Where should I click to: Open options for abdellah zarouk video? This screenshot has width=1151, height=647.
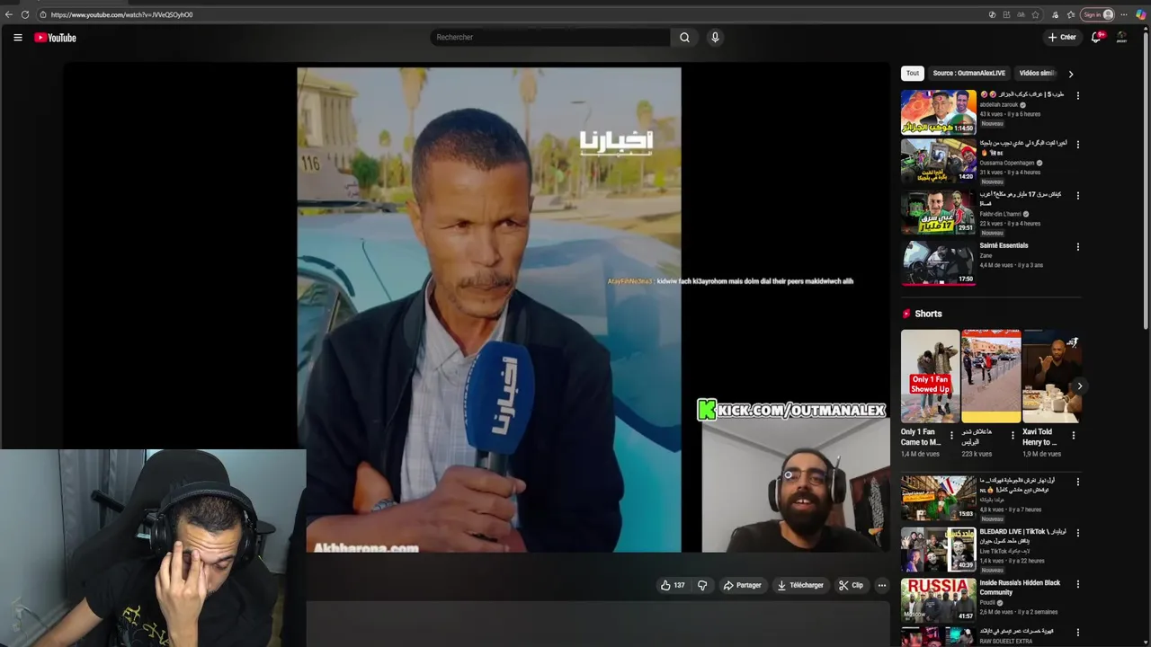tap(1078, 95)
